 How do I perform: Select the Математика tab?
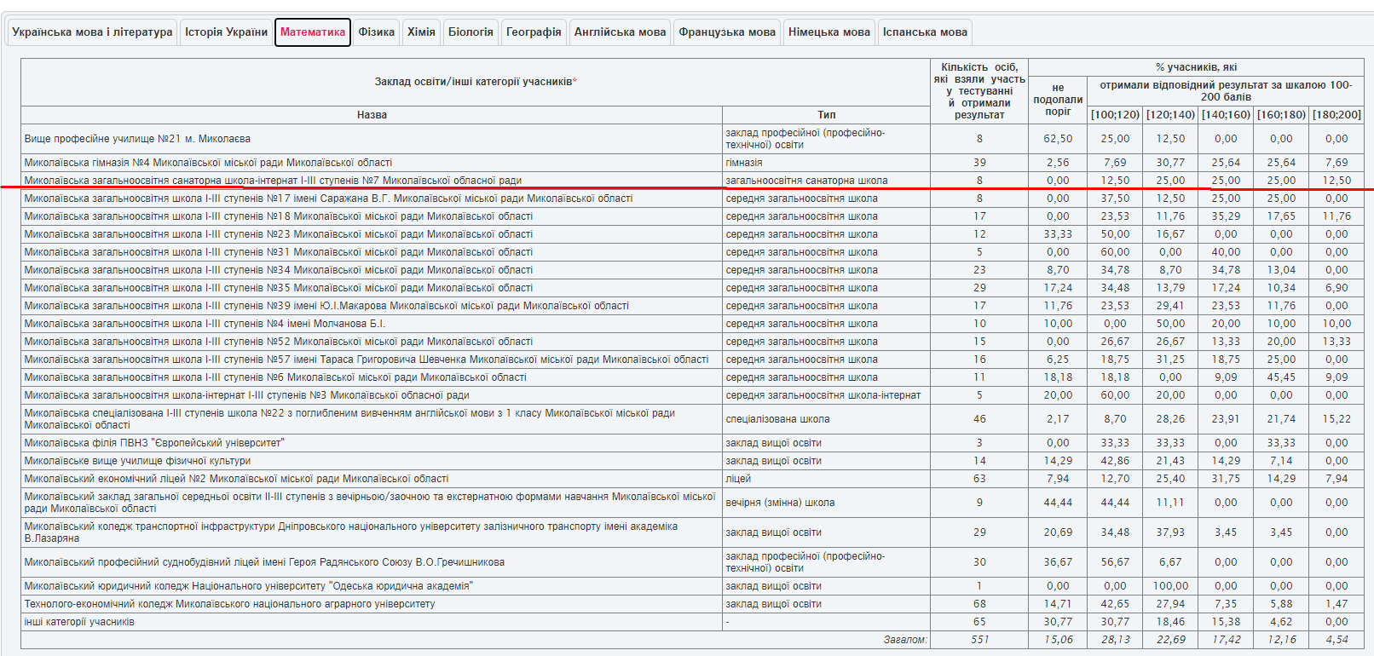[313, 32]
